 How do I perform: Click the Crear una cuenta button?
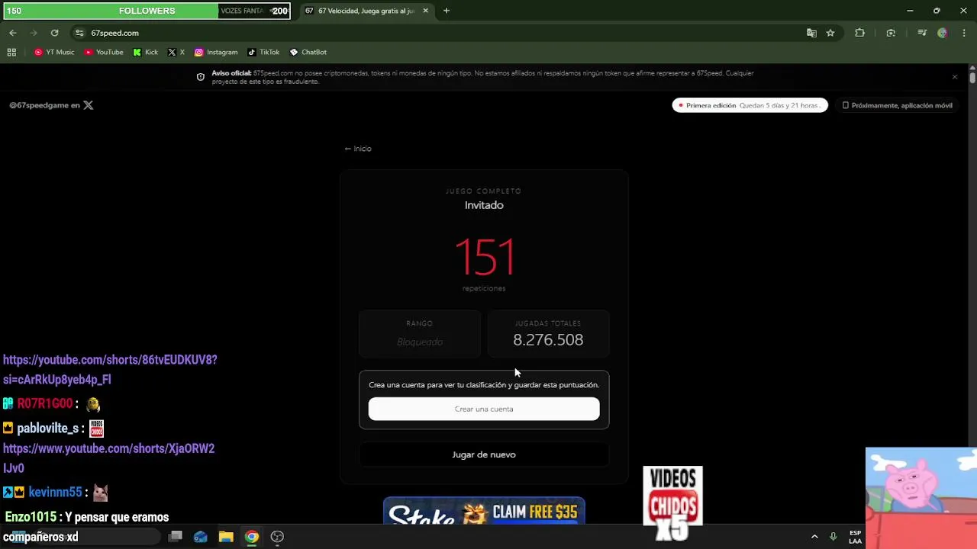(x=484, y=409)
